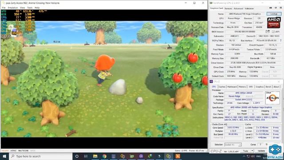Open GPU-Z hamburger menu icon
This screenshot has height=160, width=284.
click(x=281, y=8)
